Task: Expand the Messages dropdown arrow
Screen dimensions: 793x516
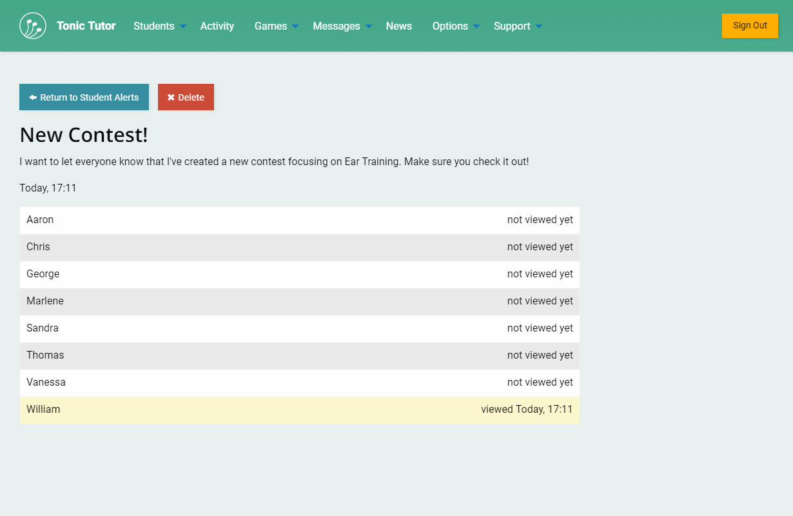Action: [x=369, y=26]
